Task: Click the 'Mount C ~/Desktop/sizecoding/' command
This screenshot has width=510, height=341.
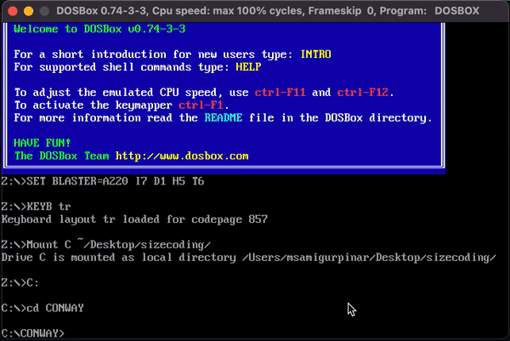Action: pyautogui.click(x=106, y=245)
